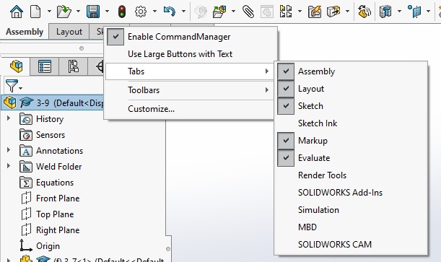The height and width of the screenshot is (262, 441).
Task: Expand the History tree node
Action: 9,118
